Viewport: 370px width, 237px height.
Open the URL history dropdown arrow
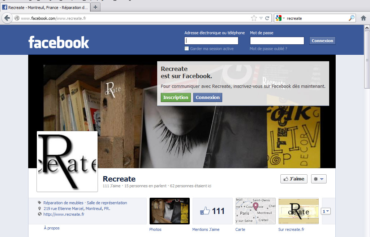pos(261,18)
